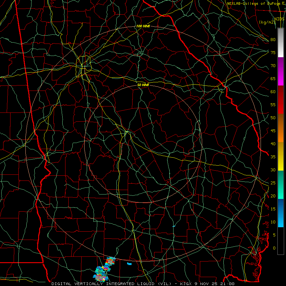Click the 65 value on the VIL scale
Viewport: 286px width, 286px height.
pos(273,78)
